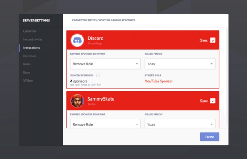Screen dimensions: 247x159
Task: Open the Widget settings section
Action: (28, 81)
